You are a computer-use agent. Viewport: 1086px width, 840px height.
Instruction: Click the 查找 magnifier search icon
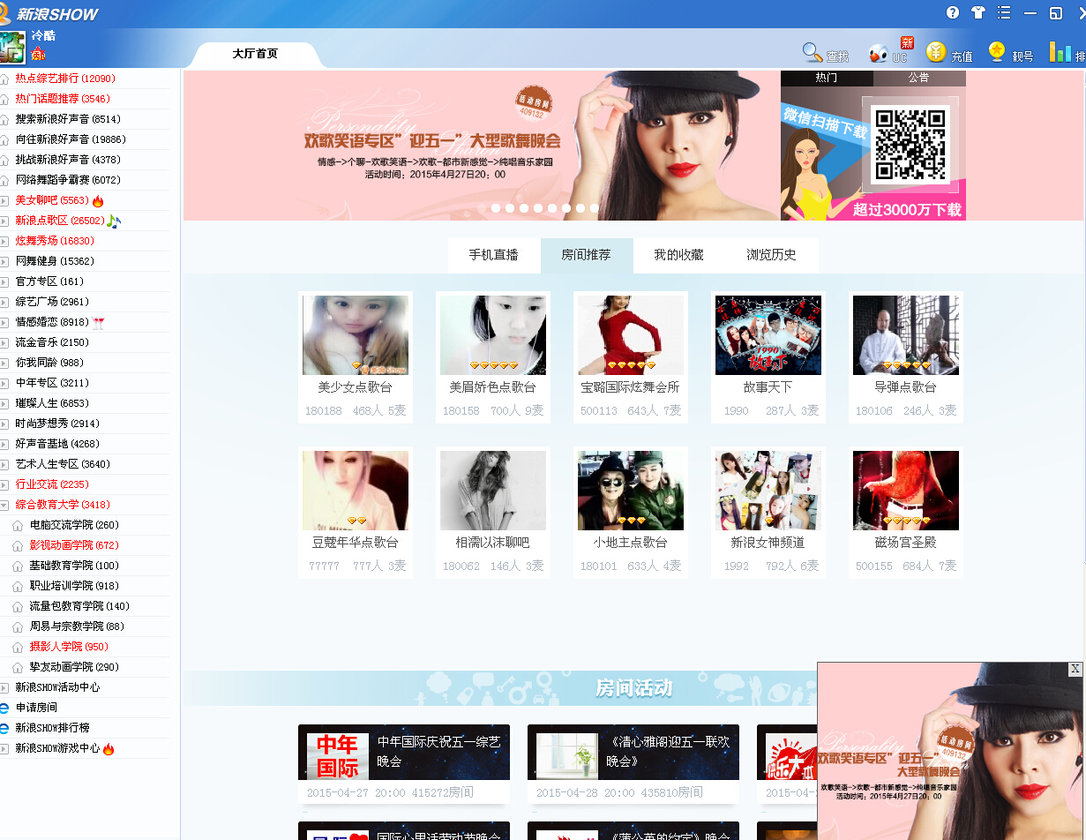[812, 52]
